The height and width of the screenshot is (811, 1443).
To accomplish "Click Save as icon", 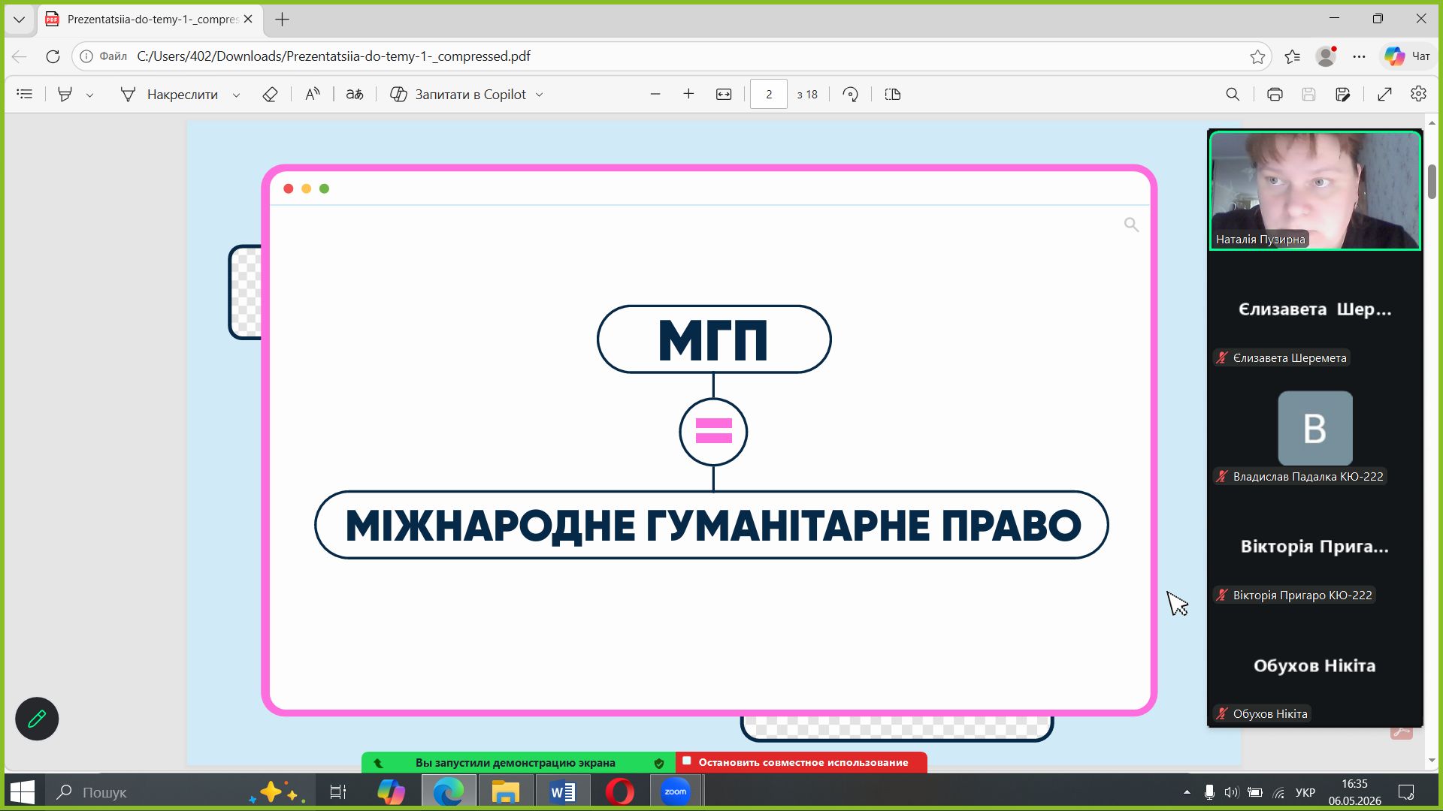I will tap(1343, 95).
